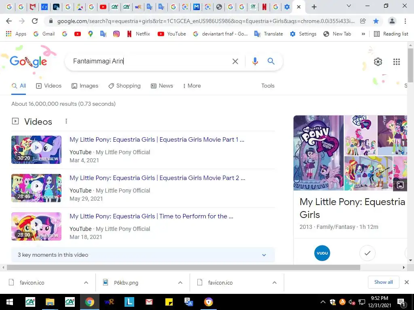This screenshot has width=414, height=310.
Task: Select the All results tab
Action: [x=19, y=86]
